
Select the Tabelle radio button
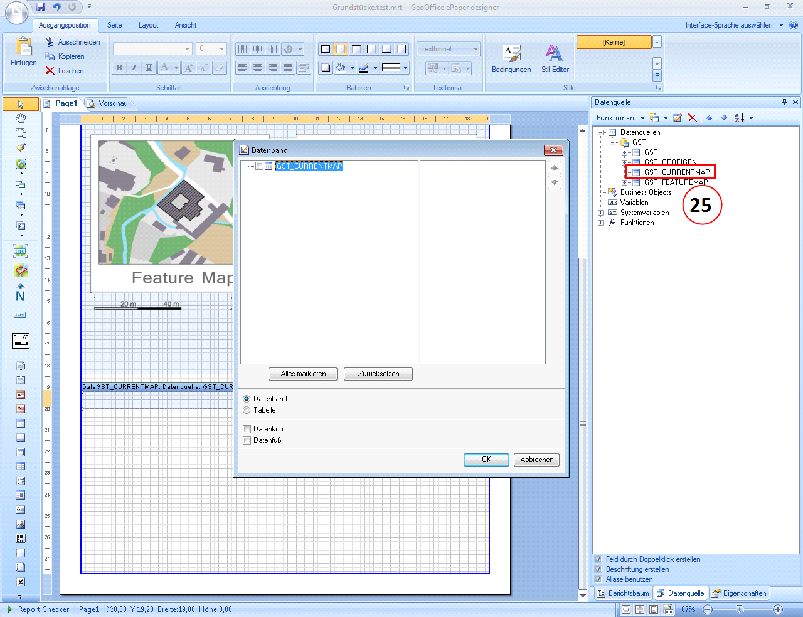(247, 410)
